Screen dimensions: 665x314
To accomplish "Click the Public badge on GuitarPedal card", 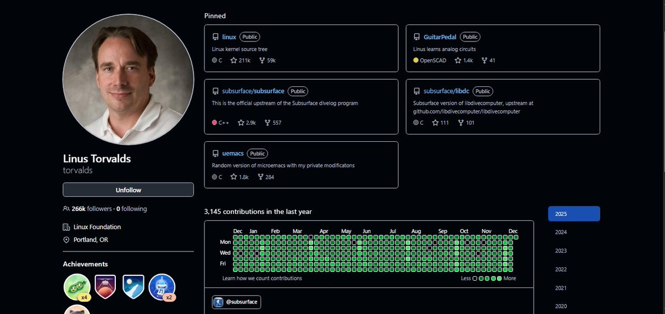I will click(x=470, y=37).
